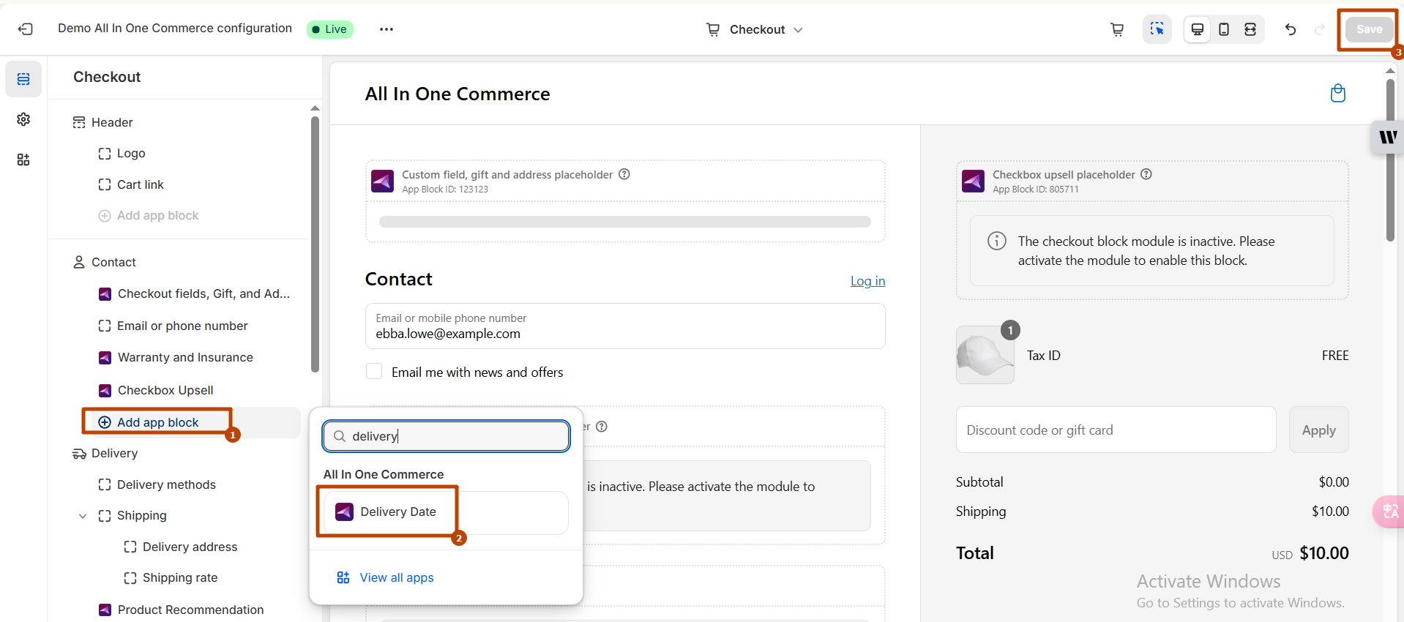This screenshot has width=1404, height=622.
Task: Click the undo arrow icon
Action: pos(1291,29)
